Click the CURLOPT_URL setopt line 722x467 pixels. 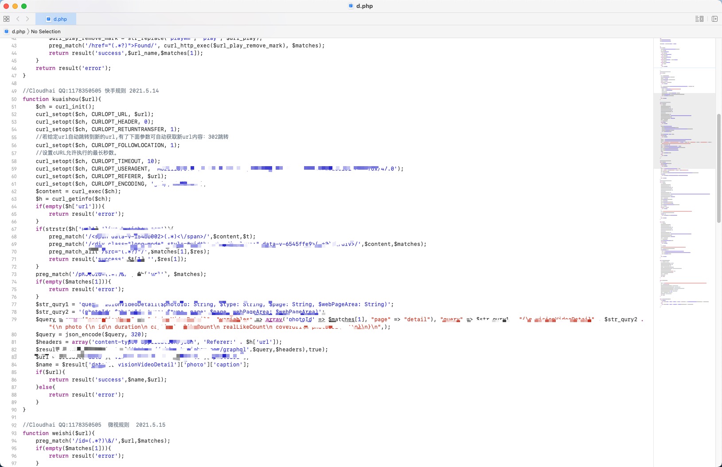95,114
